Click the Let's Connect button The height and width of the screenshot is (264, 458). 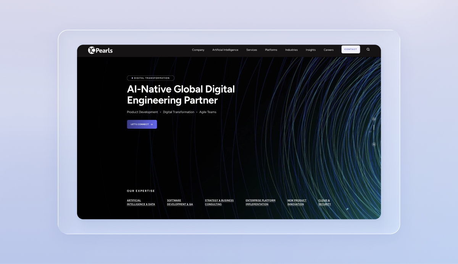(x=142, y=124)
